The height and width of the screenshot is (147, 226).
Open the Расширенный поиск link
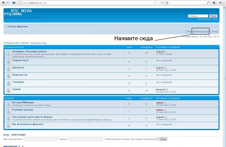(x=207, y=19)
